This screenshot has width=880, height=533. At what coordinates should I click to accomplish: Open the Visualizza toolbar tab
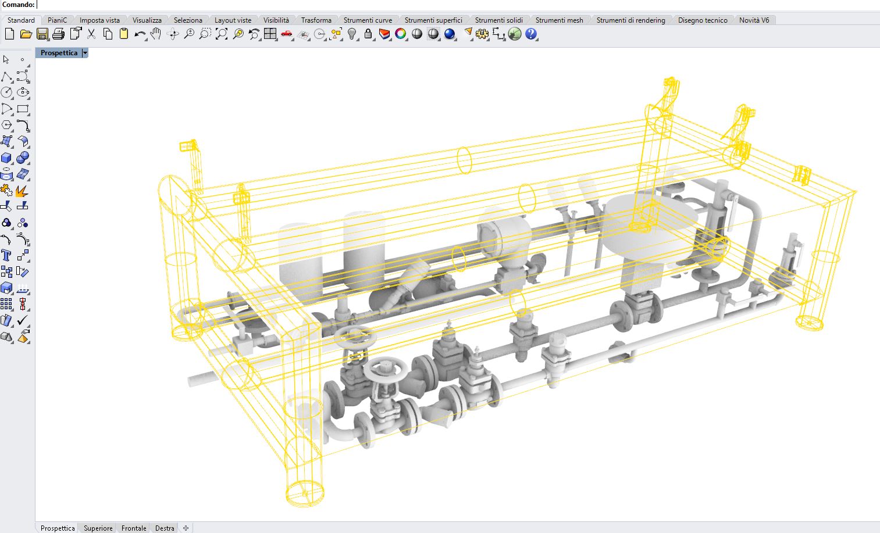147,20
